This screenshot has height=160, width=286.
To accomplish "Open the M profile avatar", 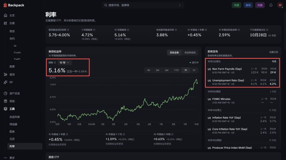I will tap(280, 5).
